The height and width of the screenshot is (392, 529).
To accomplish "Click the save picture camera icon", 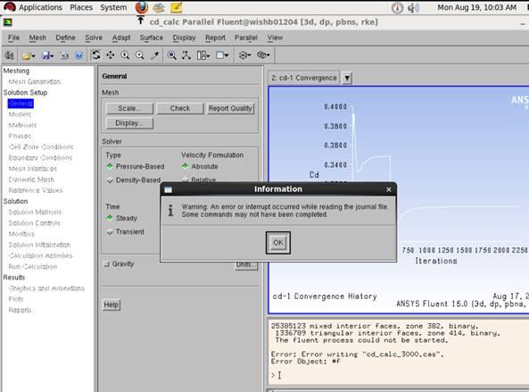I will [x=64, y=55].
